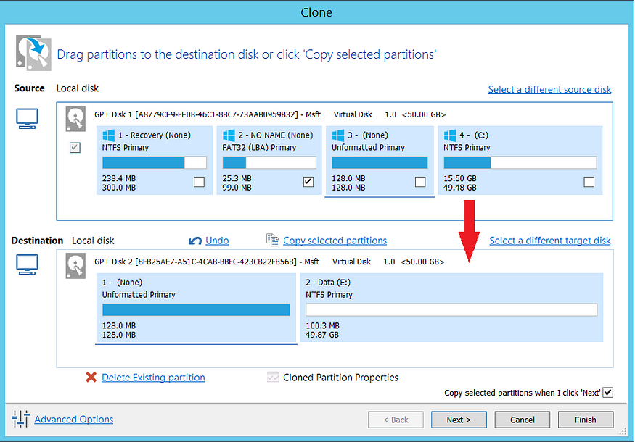Click the Advanced Options sliders icon

click(x=20, y=419)
